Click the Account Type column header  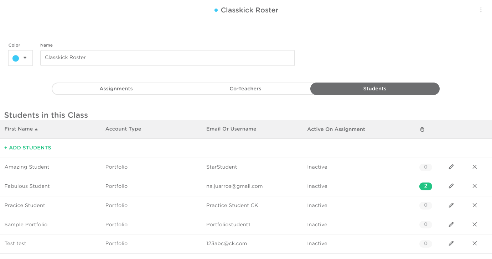pos(123,129)
